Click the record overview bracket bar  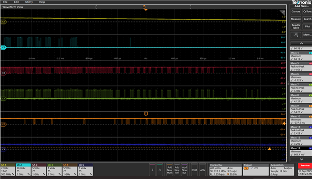[143, 7]
